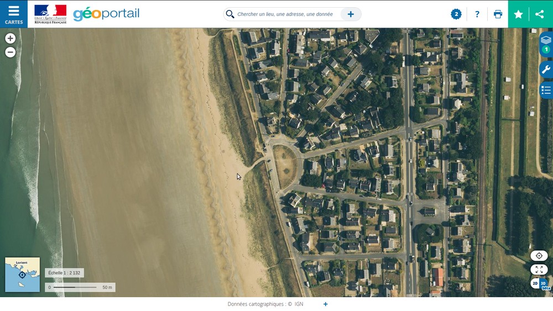This screenshot has width=553, height=311.
Task: Share the map via the share icon
Action: pos(540,14)
